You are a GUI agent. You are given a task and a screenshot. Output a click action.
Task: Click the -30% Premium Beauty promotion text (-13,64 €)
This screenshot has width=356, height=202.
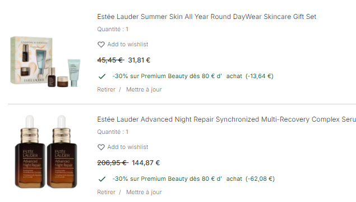(x=193, y=76)
